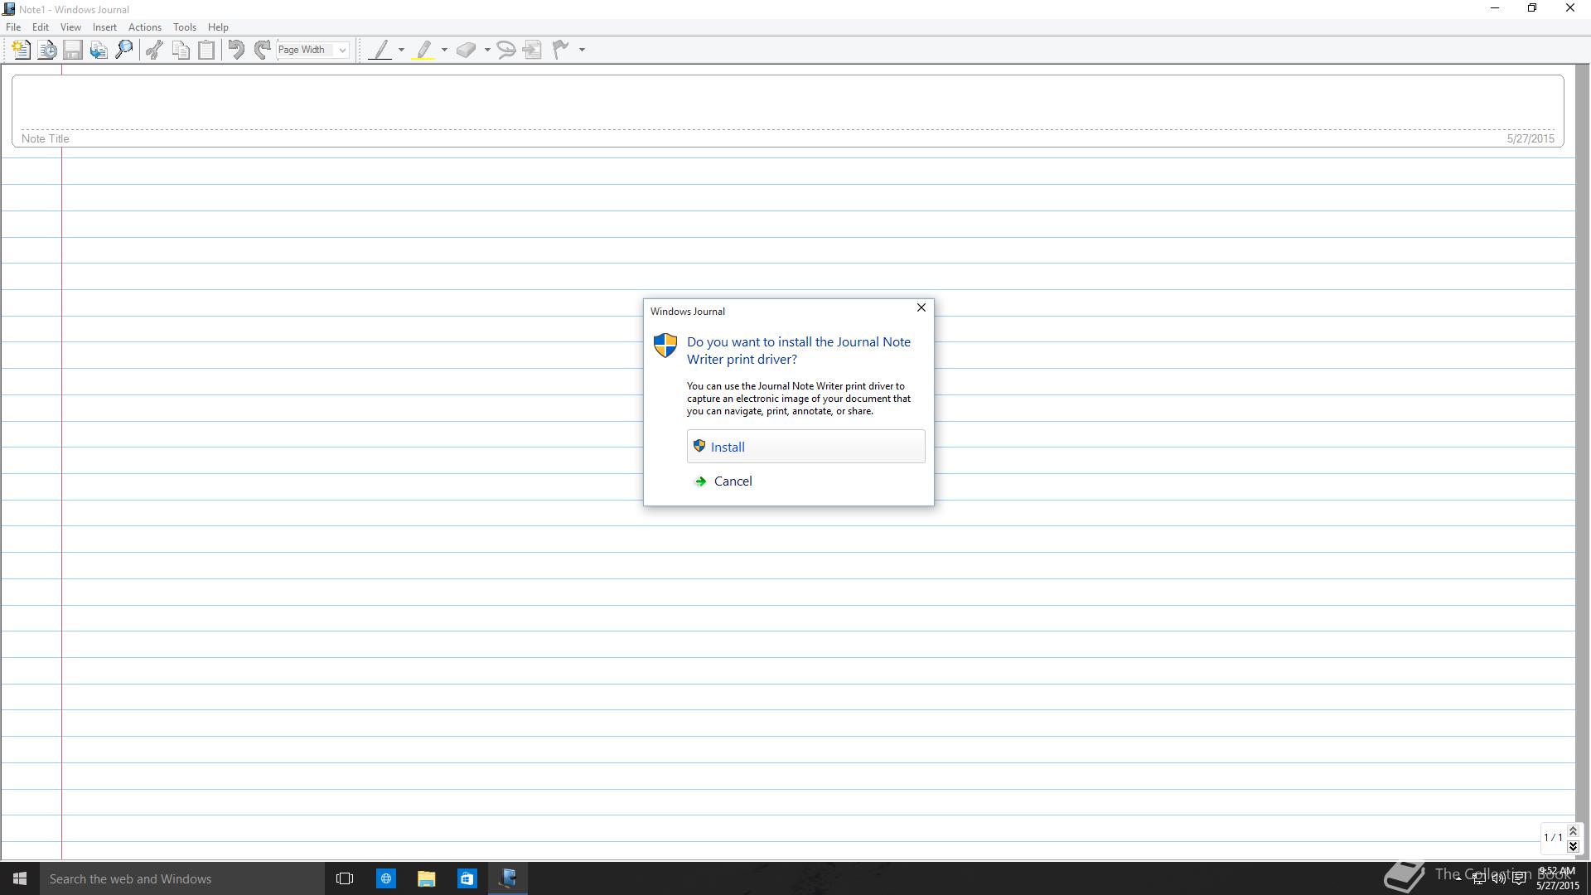This screenshot has width=1591, height=895.
Task: Select the Lasso selection tool
Action: pos(506,50)
